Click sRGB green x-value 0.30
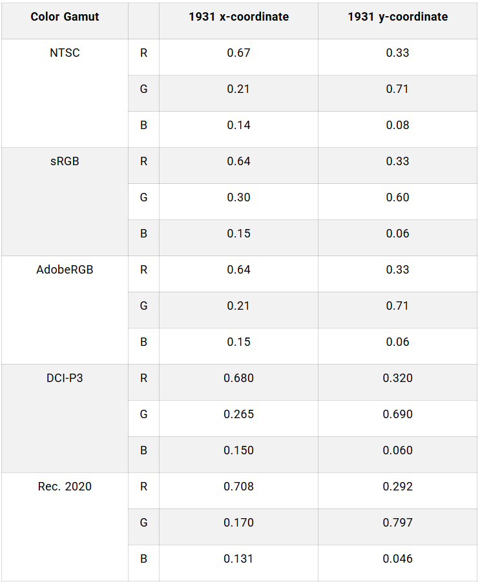Viewport: 480px width, 584px height. [x=238, y=197]
